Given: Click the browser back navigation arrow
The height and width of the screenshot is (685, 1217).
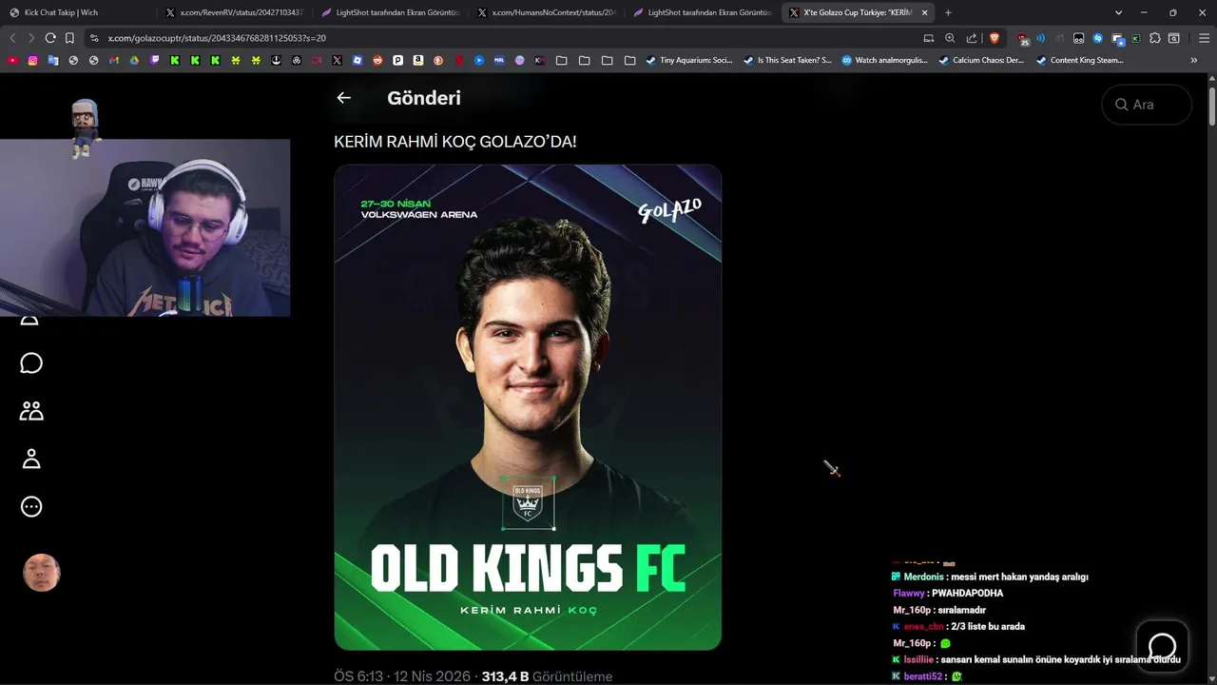Looking at the screenshot, I should point(12,38).
